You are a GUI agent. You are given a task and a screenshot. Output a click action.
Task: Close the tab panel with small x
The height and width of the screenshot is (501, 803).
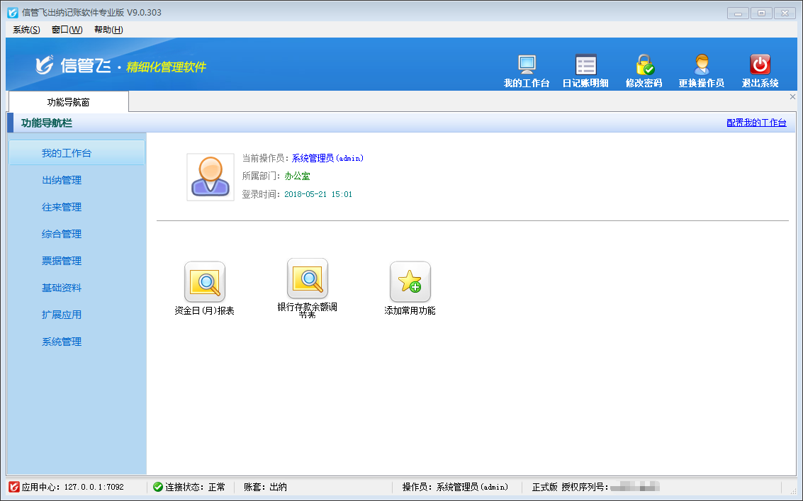(792, 97)
